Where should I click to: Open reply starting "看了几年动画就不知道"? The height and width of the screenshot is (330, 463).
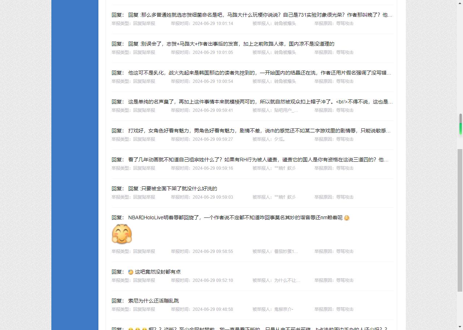tap(258, 160)
